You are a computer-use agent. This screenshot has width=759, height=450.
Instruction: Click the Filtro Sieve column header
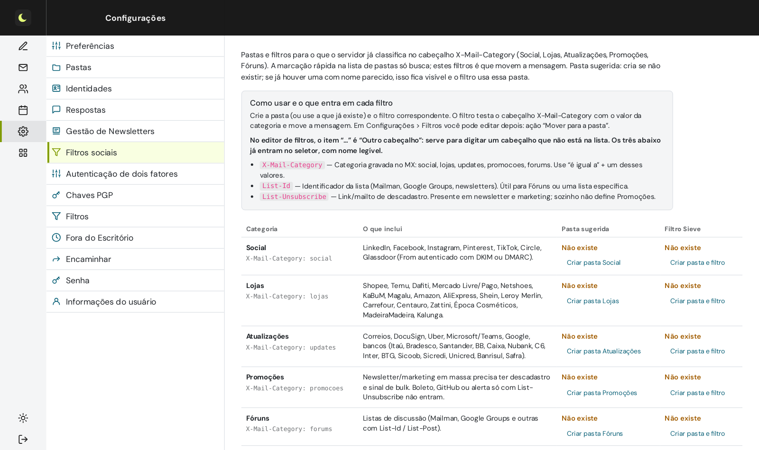coord(682,229)
